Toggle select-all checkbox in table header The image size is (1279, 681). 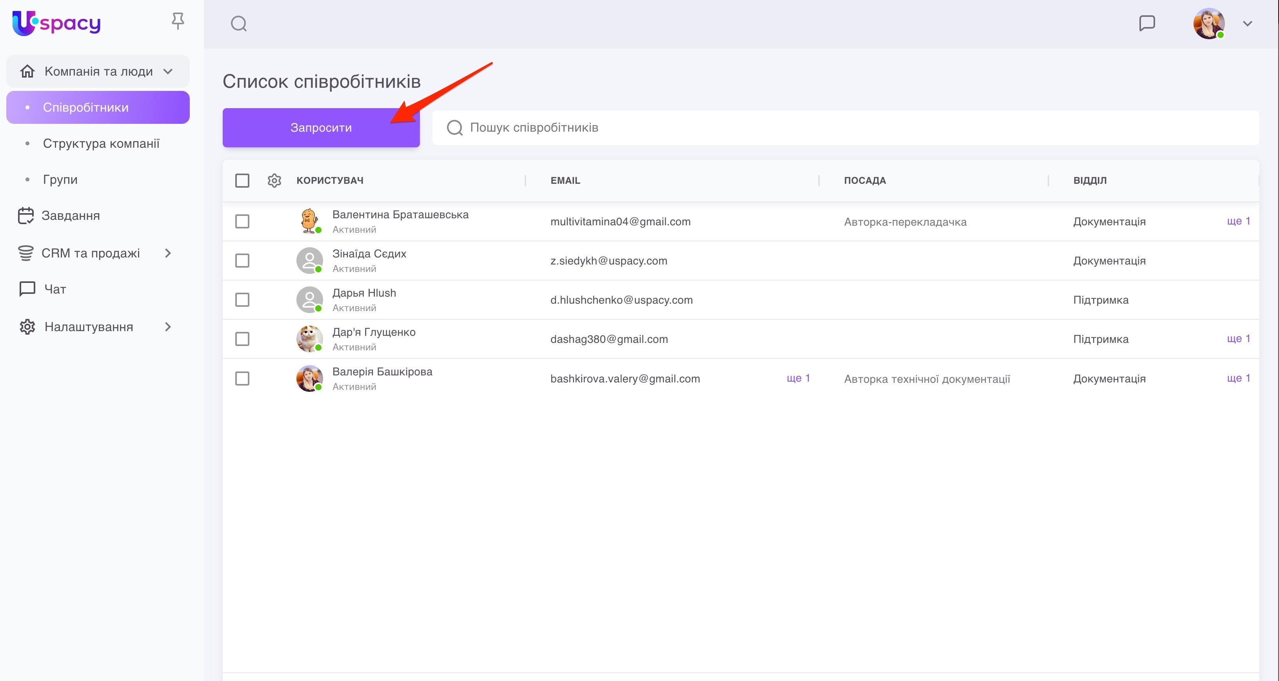pyautogui.click(x=242, y=181)
